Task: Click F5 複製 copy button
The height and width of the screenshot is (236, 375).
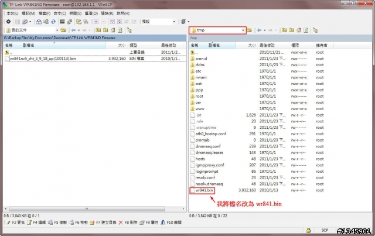Action: tap(57, 223)
